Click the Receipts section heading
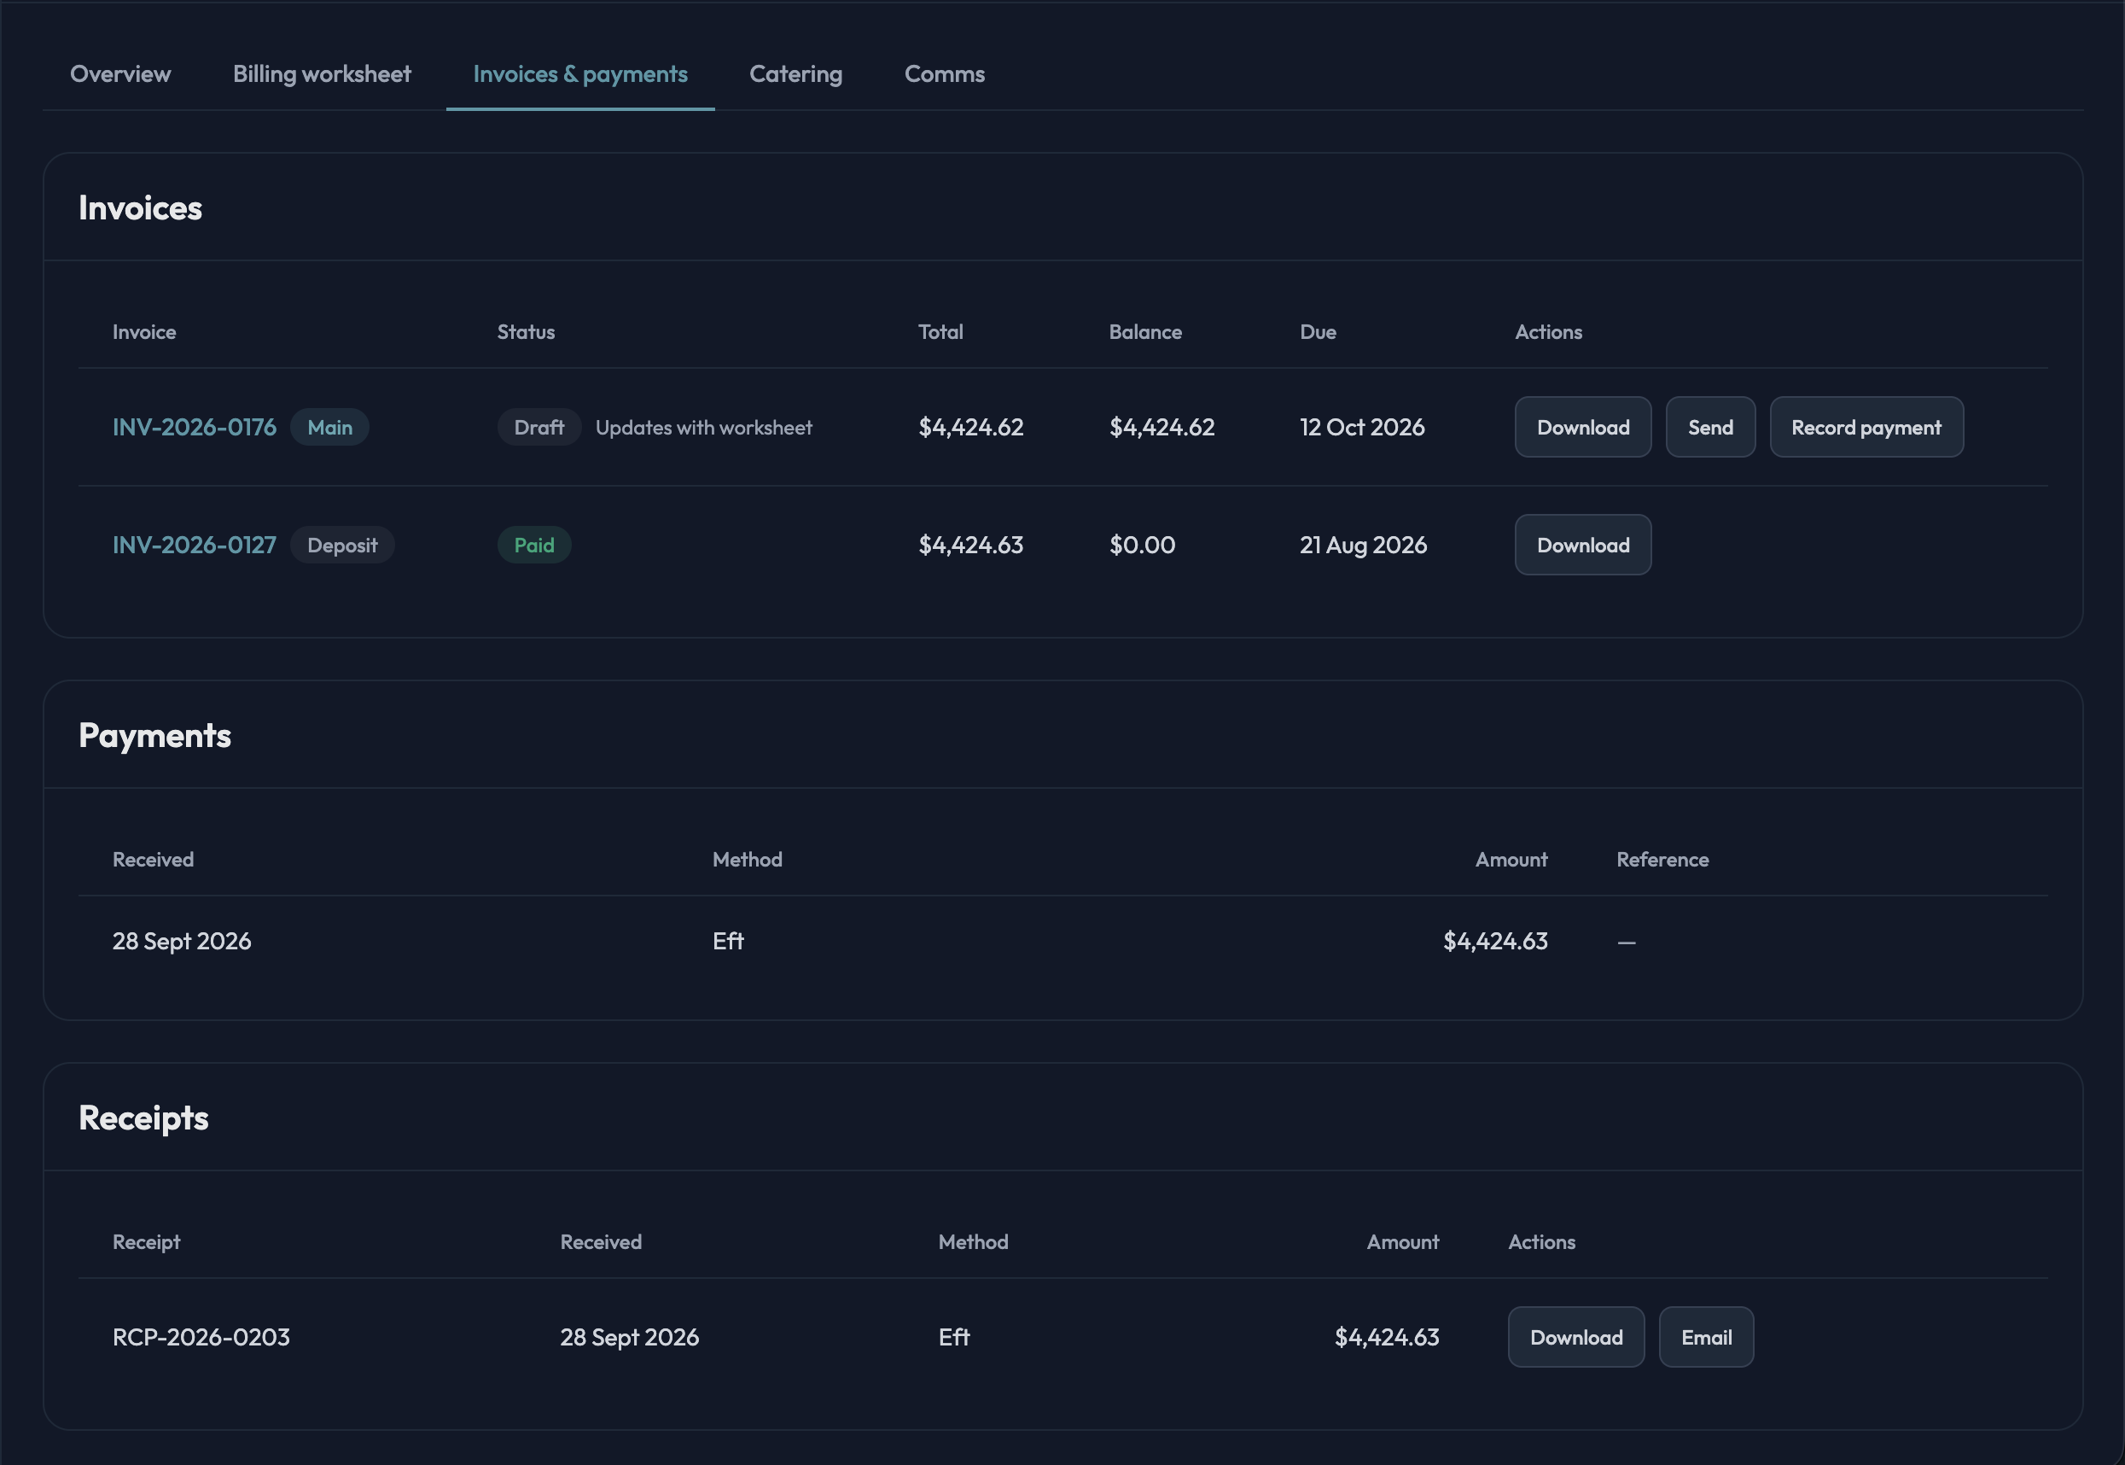This screenshot has width=2125, height=1465. tap(143, 1118)
